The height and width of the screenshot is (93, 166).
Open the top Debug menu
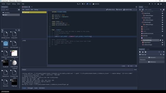click(14, 4)
